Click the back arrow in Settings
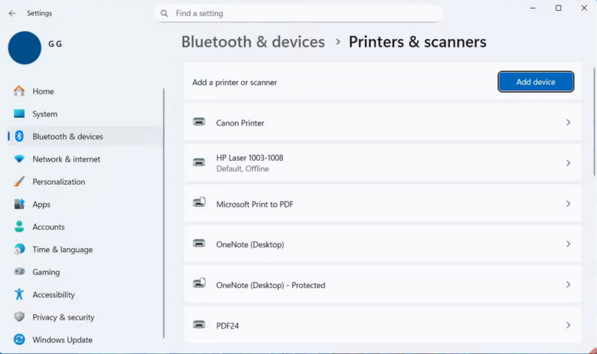Viewport: 597px width, 354px height. [x=11, y=13]
